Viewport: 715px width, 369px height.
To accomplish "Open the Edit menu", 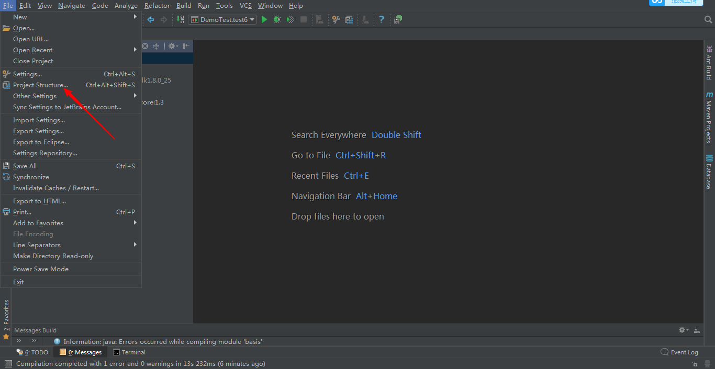I will [x=25, y=5].
